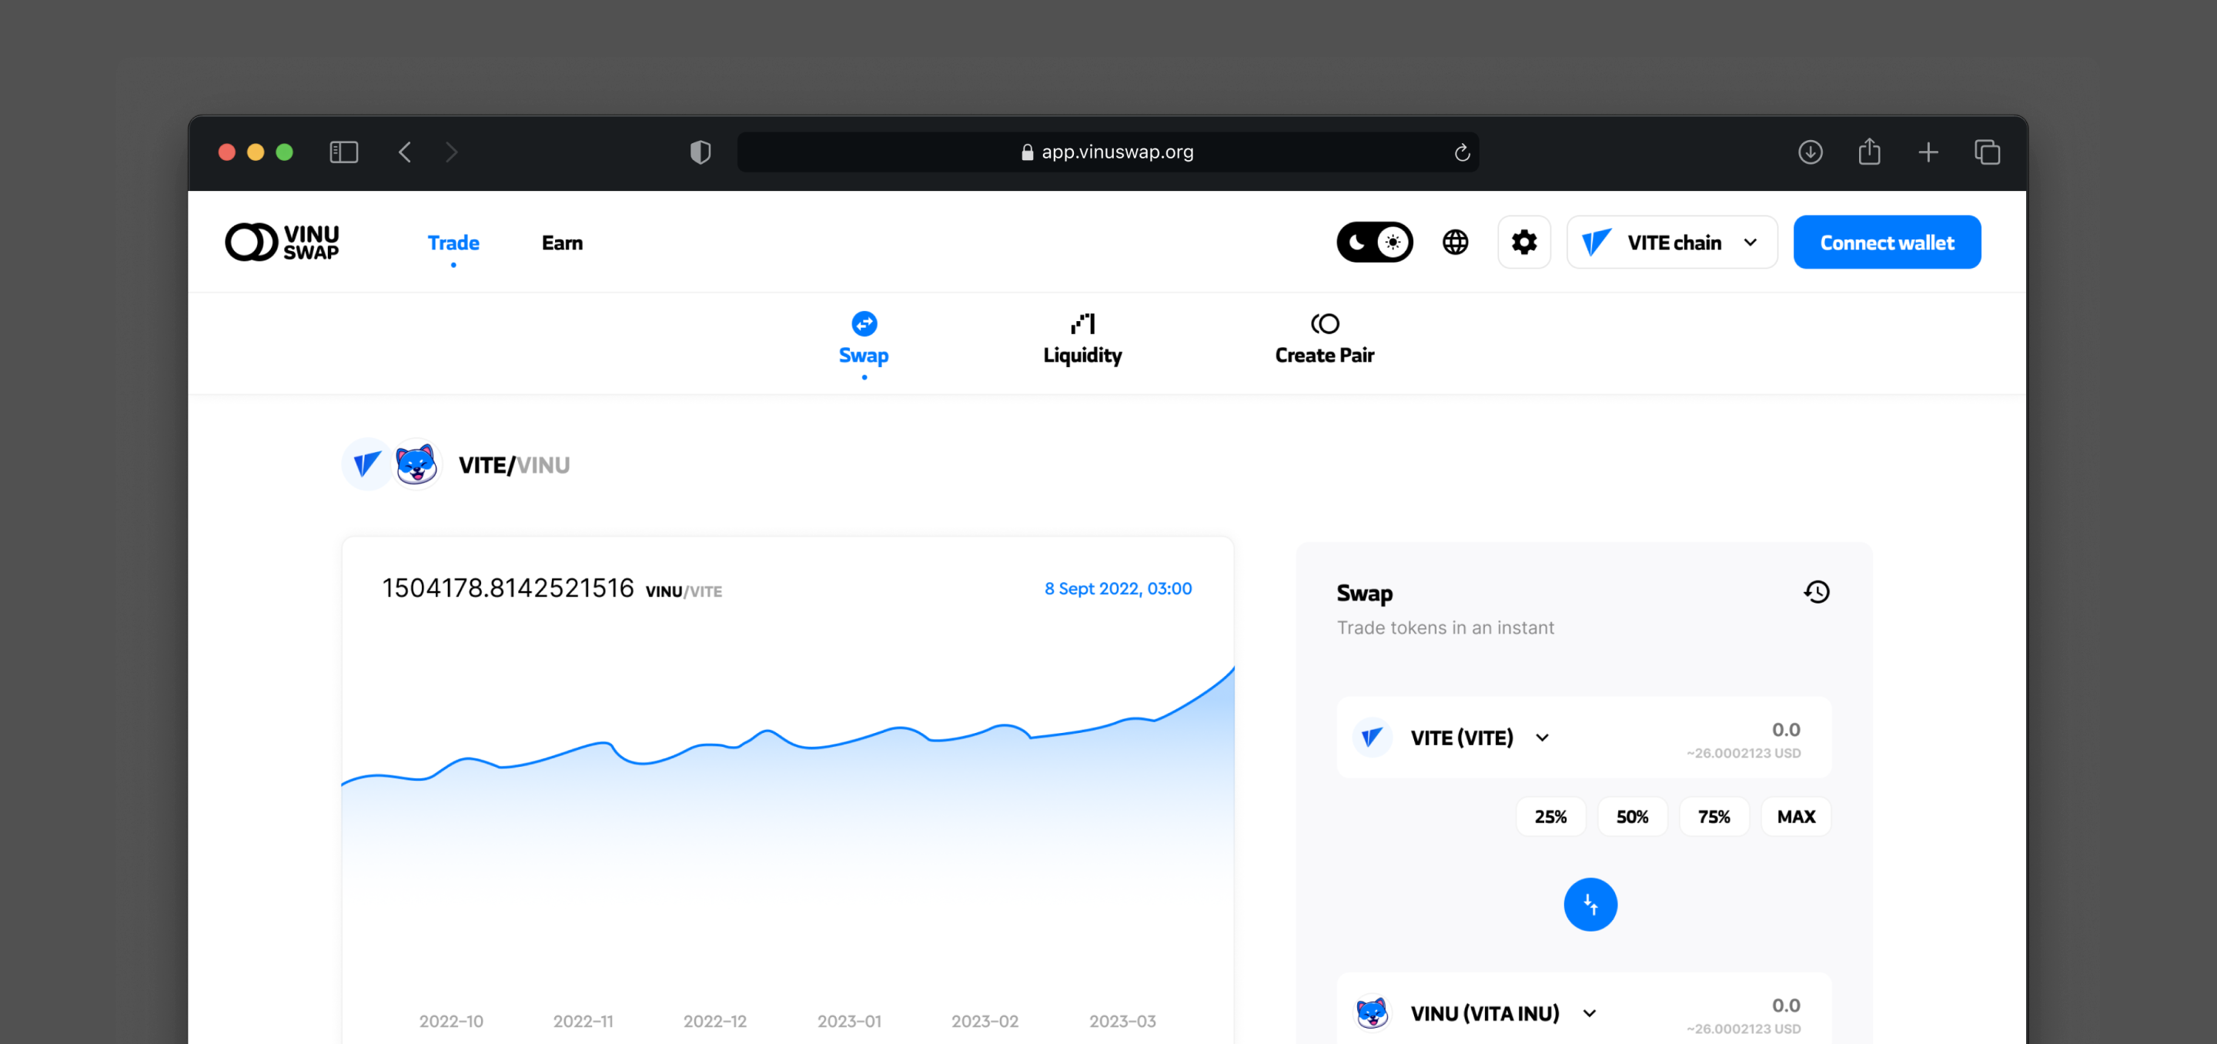Click the 2023-03 axis label
This screenshot has height=1044, width=2217.
pos(1122,1021)
